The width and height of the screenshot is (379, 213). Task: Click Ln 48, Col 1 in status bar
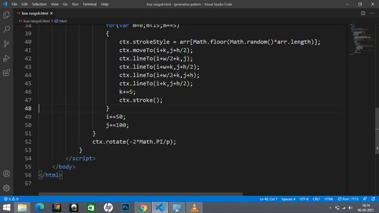(x=268, y=199)
